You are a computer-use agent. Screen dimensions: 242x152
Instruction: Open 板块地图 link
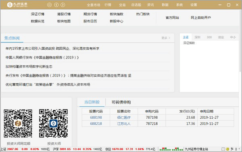pos(64,21)
